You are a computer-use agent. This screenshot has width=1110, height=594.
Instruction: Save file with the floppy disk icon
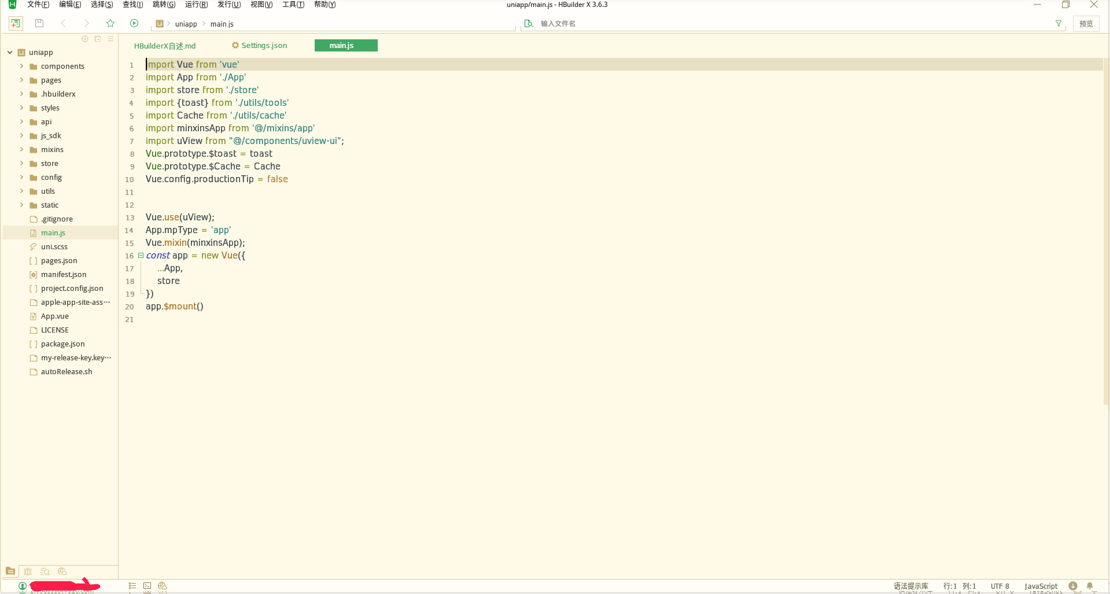point(39,23)
